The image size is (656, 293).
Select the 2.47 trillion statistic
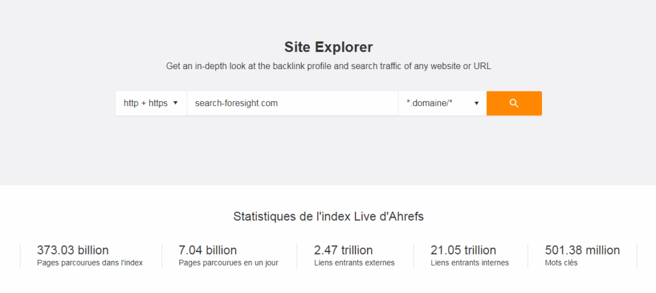[343, 250]
